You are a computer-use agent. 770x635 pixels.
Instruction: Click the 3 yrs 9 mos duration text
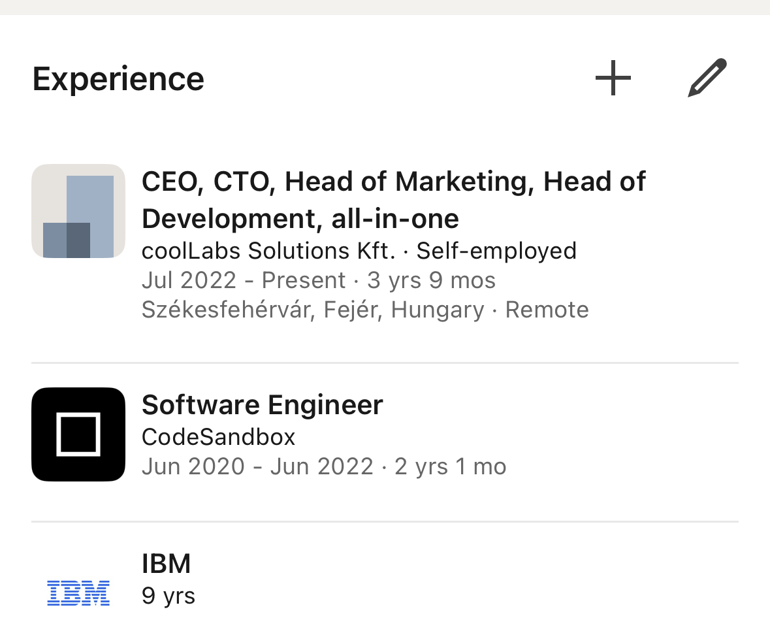pos(431,280)
